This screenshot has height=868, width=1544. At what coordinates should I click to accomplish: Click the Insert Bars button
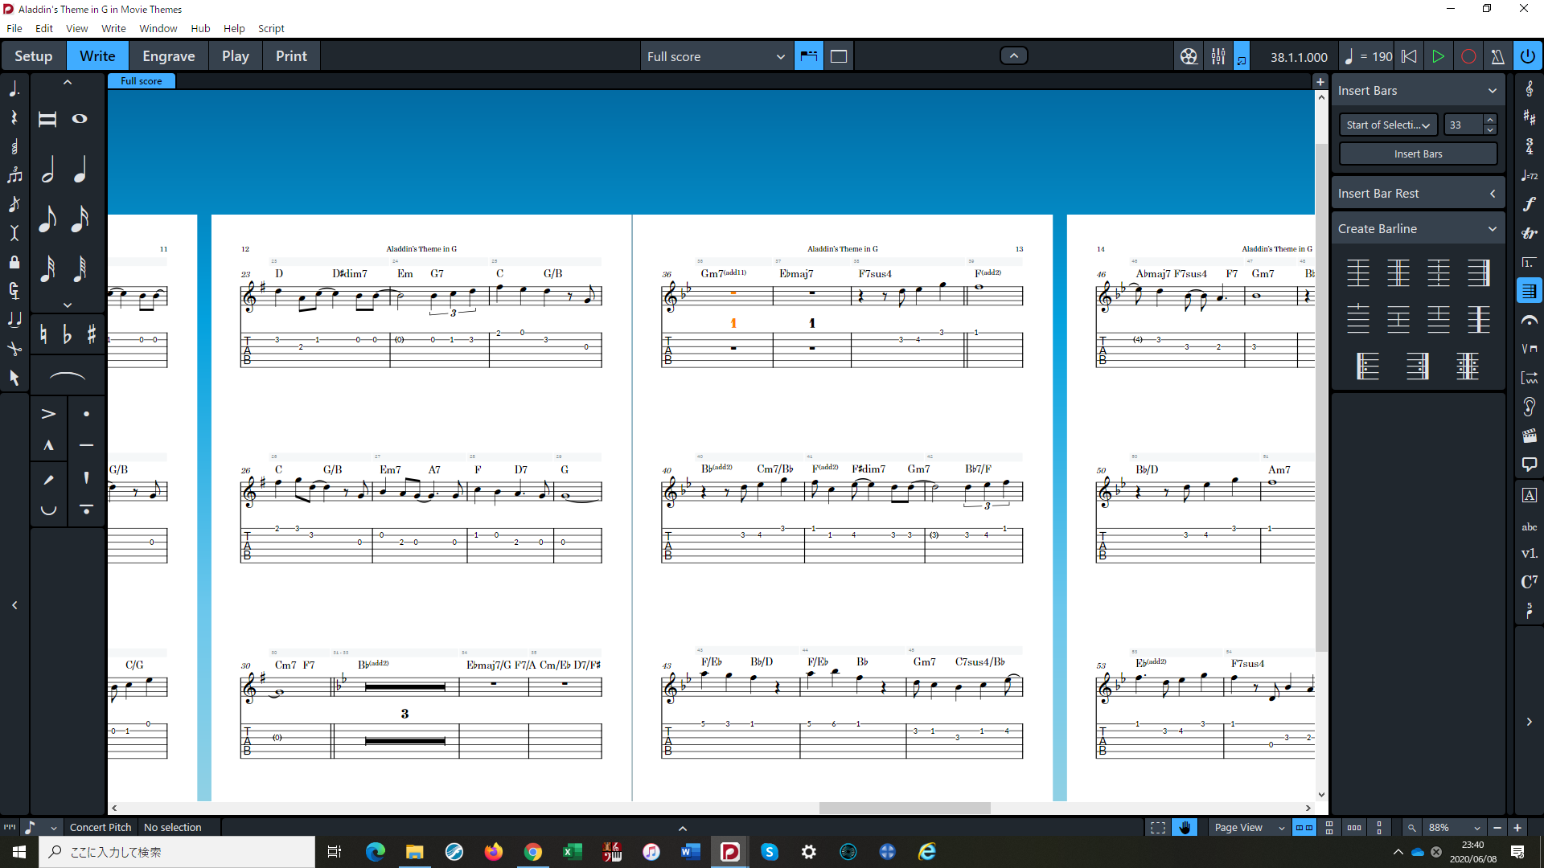(x=1417, y=154)
